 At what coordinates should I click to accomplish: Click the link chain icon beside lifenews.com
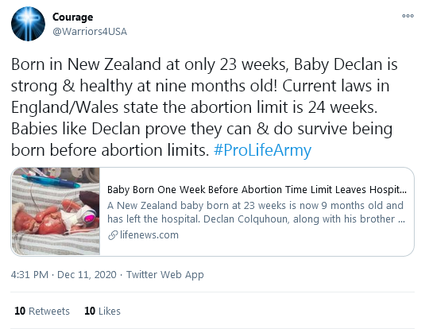click(113, 235)
